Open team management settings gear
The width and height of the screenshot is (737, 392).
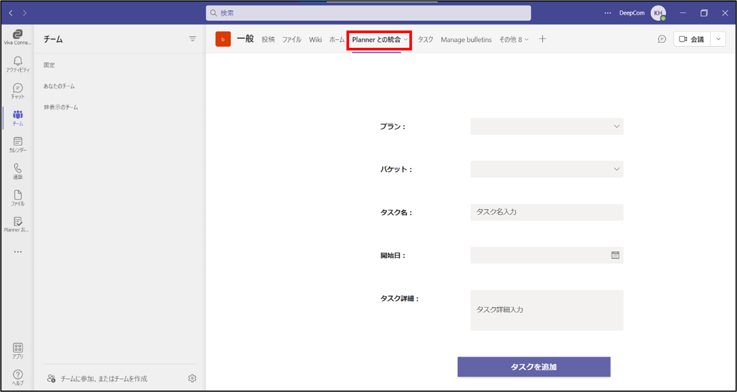click(x=192, y=378)
